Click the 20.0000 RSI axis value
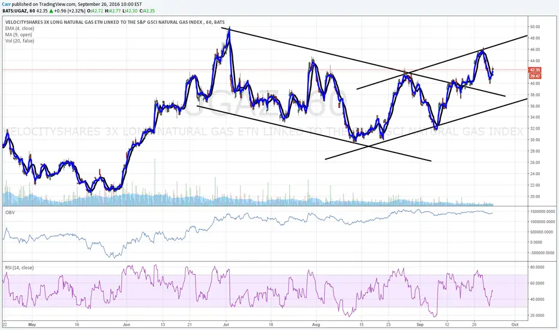The height and width of the screenshot is (330, 559). click(537, 316)
